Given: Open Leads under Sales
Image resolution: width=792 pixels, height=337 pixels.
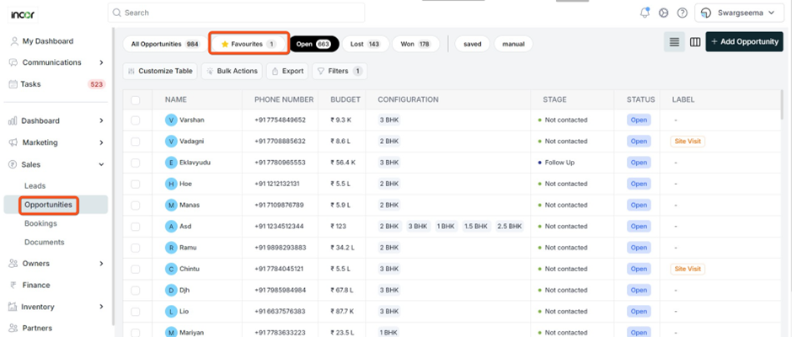Looking at the screenshot, I should (35, 186).
